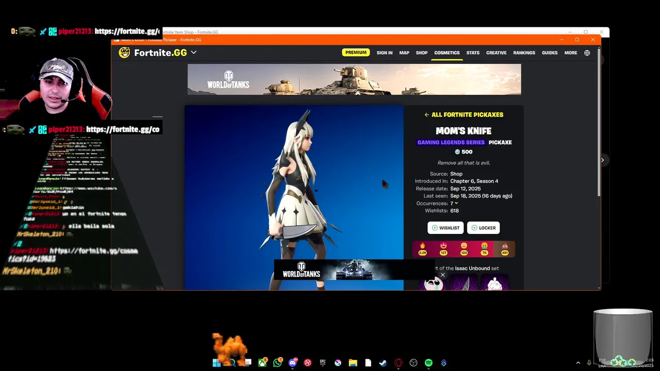Open the Fortnite.GG site dropdown chevron
Screen dimensions: 660x371
[194, 53]
